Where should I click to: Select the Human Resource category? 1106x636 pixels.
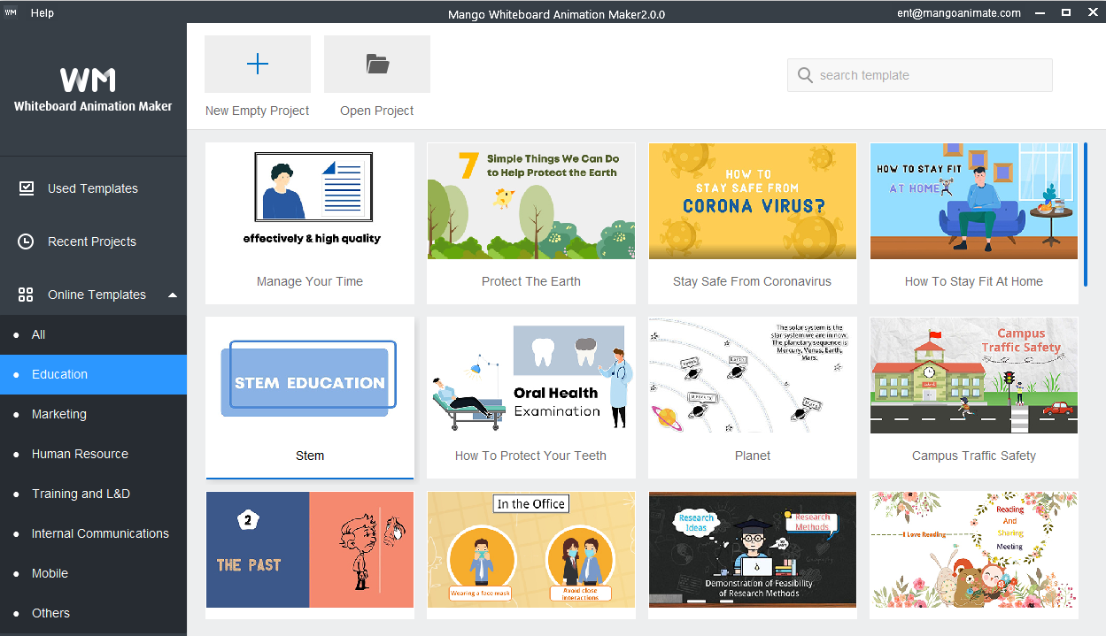point(93,454)
